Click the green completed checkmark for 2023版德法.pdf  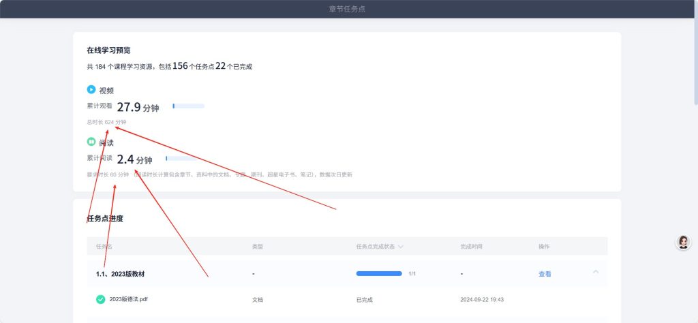pos(101,299)
